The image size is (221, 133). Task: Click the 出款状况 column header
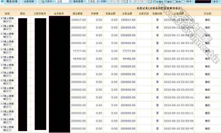click(x=144, y=14)
